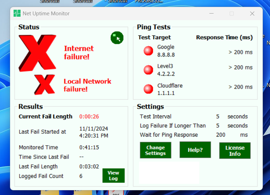Click the Test Interval setting label
Viewport: 270px width, 195px height.
coord(155,116)
